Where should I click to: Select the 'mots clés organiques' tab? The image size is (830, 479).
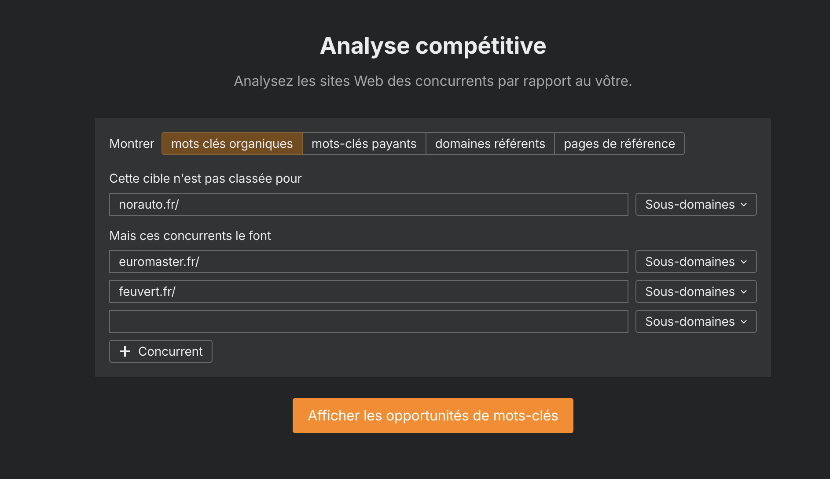click(x=231, y=144)
